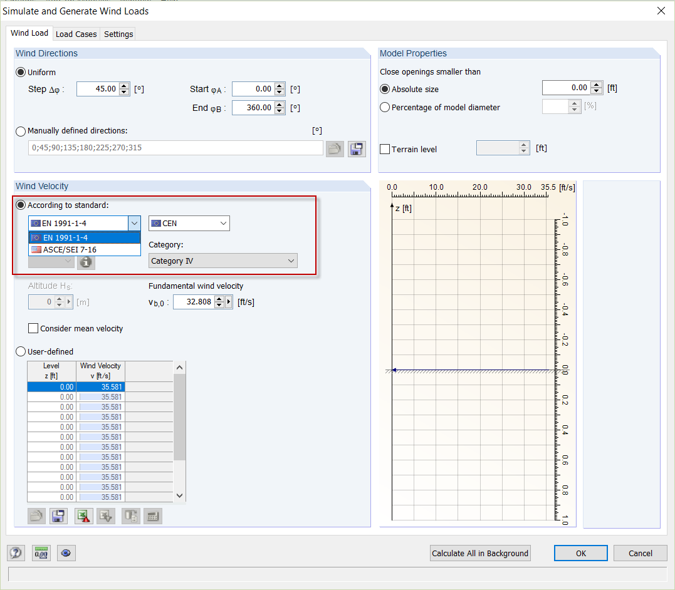Confirm the dialog with OK

pyautogui.click(x=580, y=553)
